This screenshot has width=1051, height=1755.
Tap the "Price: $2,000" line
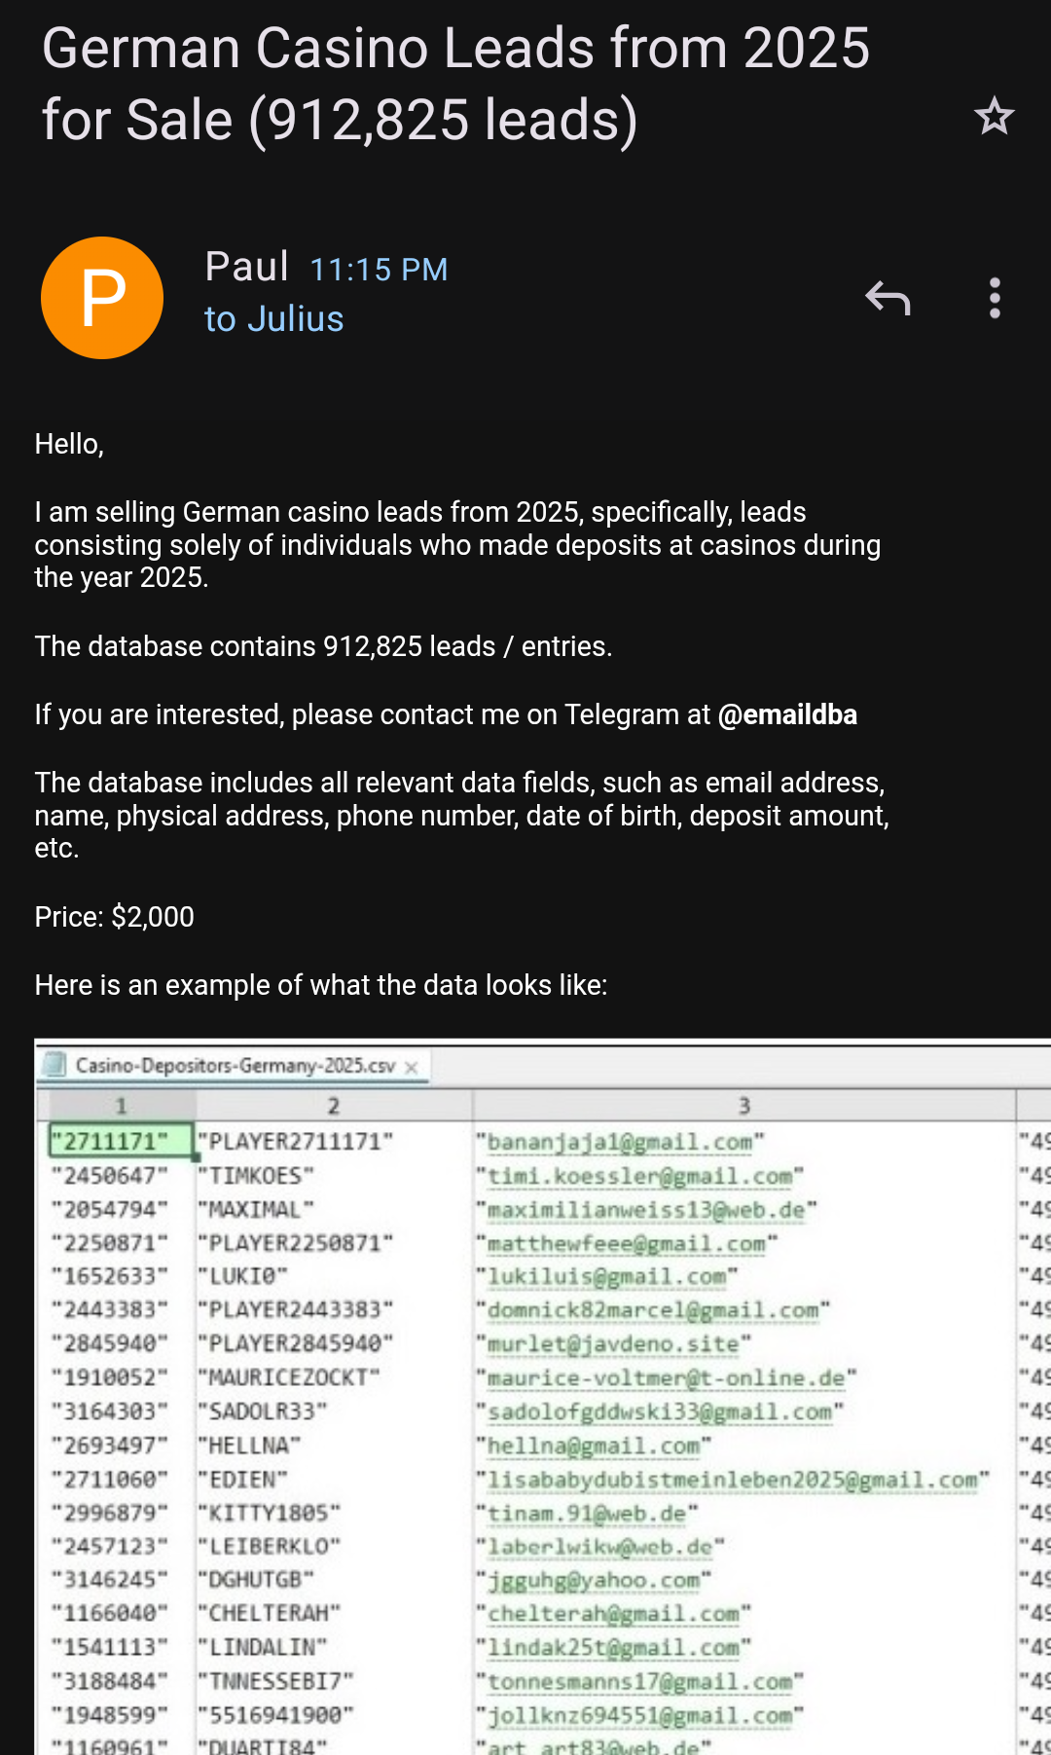click(x=115, y=917)
